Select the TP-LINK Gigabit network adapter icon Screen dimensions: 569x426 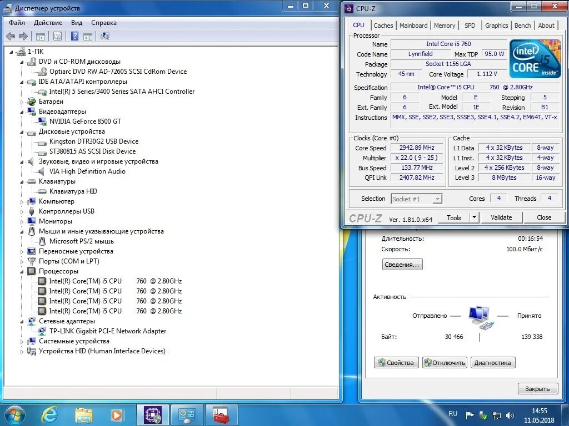(x=42, y=331)
